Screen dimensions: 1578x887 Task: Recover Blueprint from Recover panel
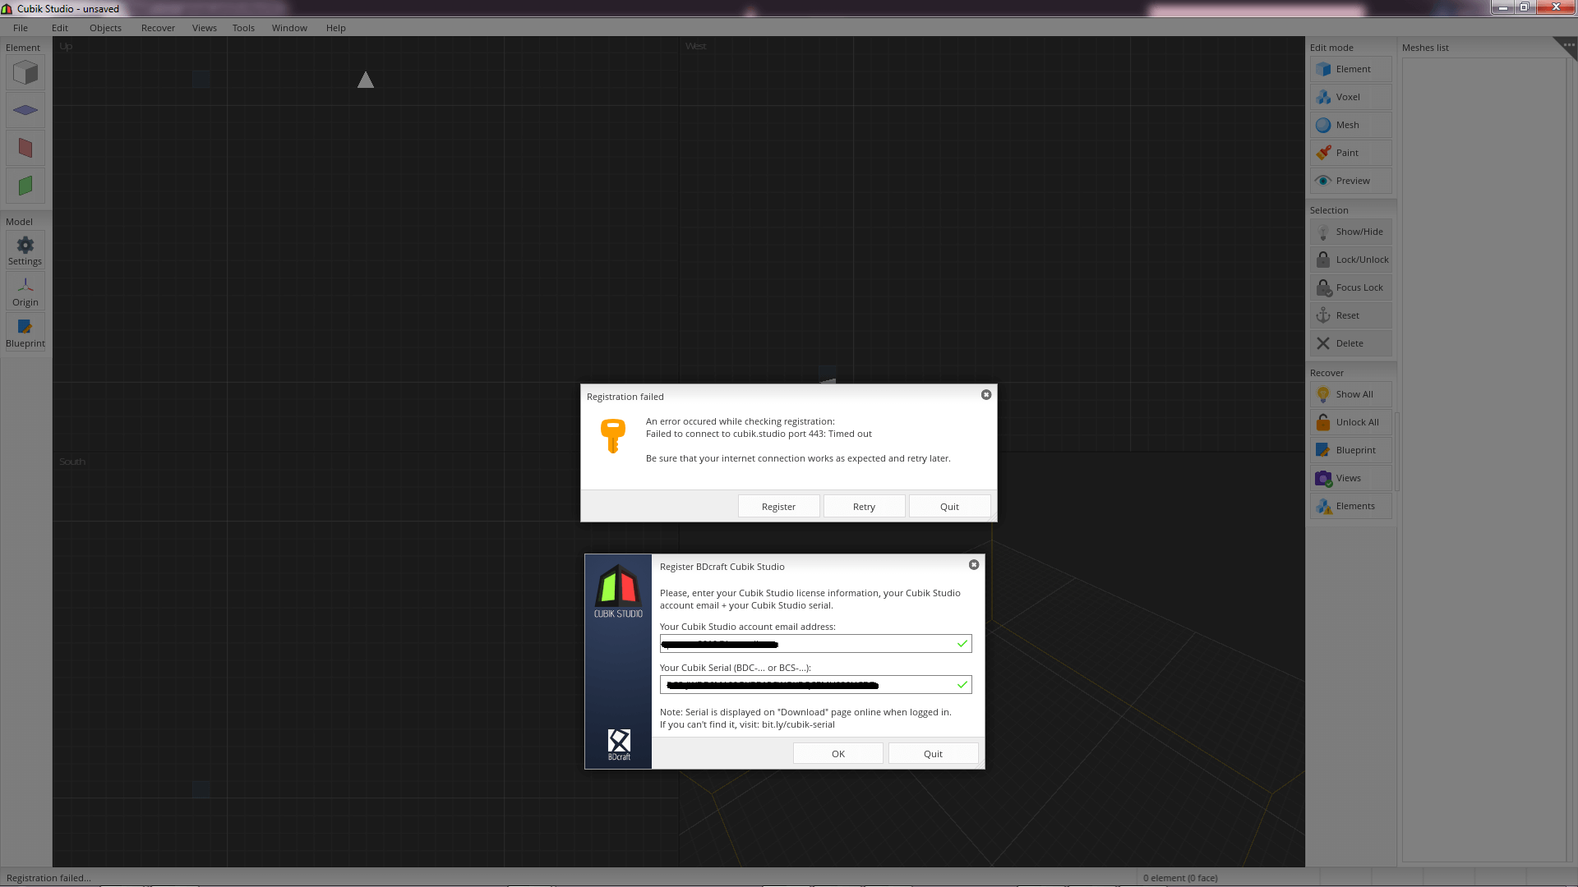click(1350, 450)
